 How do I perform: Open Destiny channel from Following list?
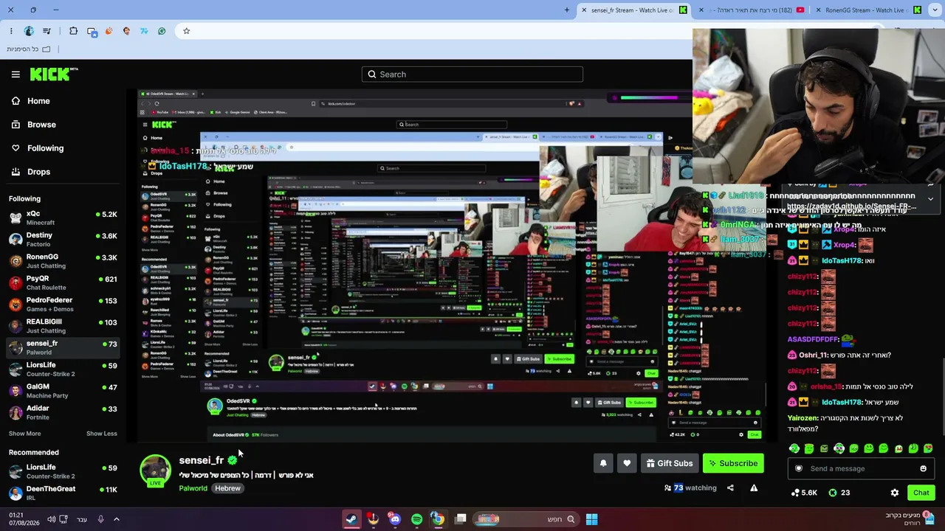[63, 239]
